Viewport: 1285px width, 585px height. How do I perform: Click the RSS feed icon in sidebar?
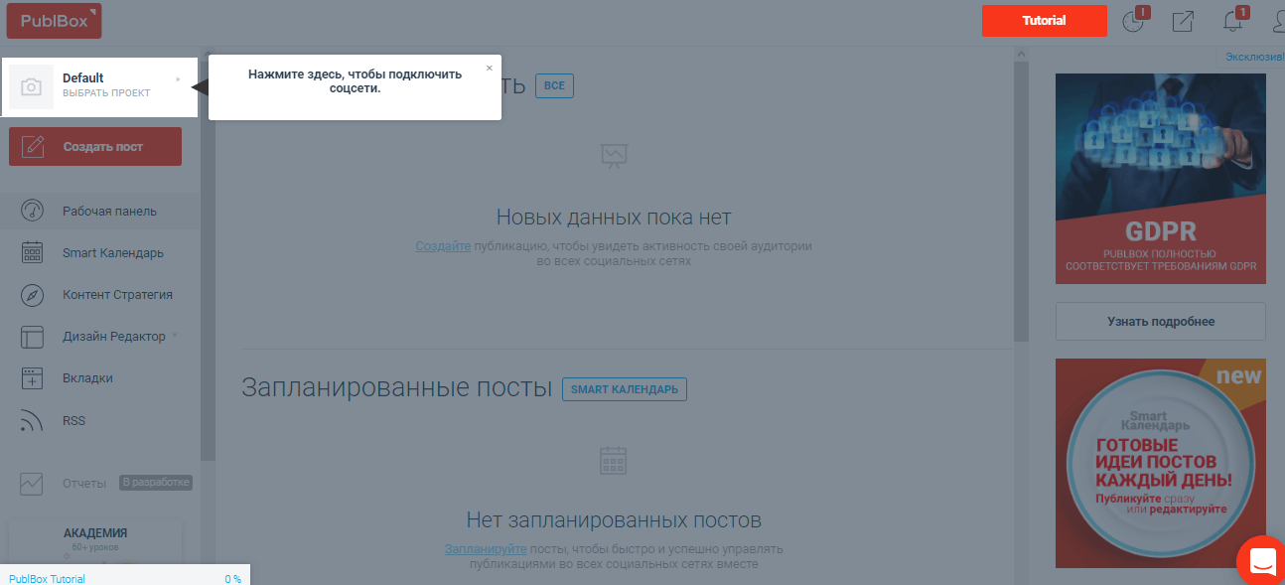tap(32, 421)
